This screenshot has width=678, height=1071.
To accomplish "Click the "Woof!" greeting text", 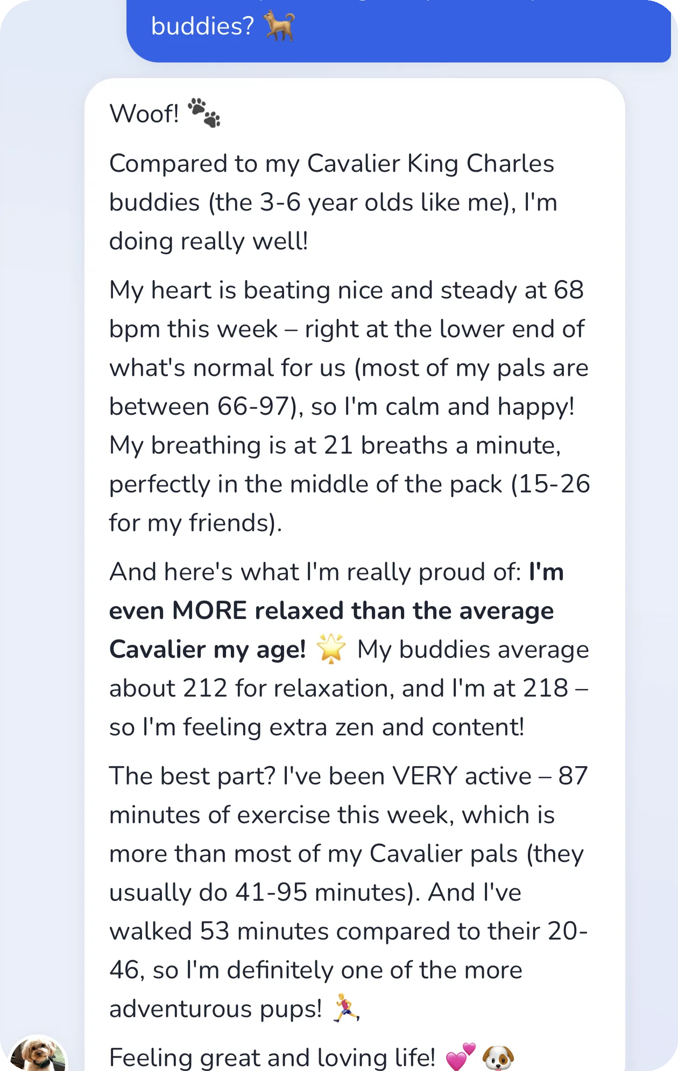I will pyautogui.click(x=144, y=114).
